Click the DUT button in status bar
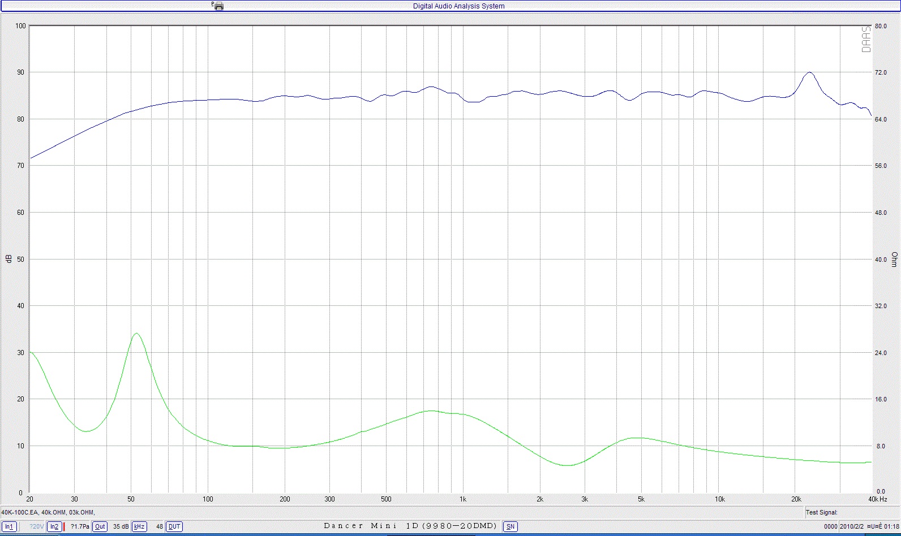The height and width of the screenshot is (536, 901). [x=174, y=526]
